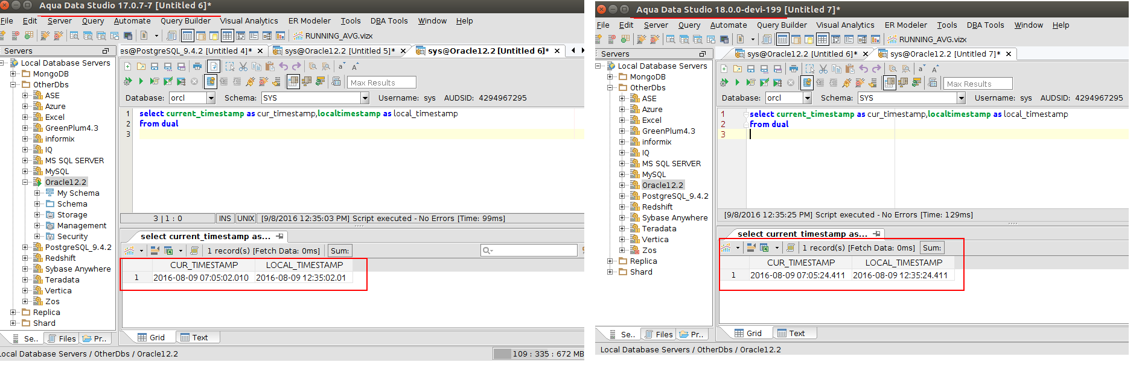Click Execute (green play) in the 17.0 window

[x=141, y=81]
